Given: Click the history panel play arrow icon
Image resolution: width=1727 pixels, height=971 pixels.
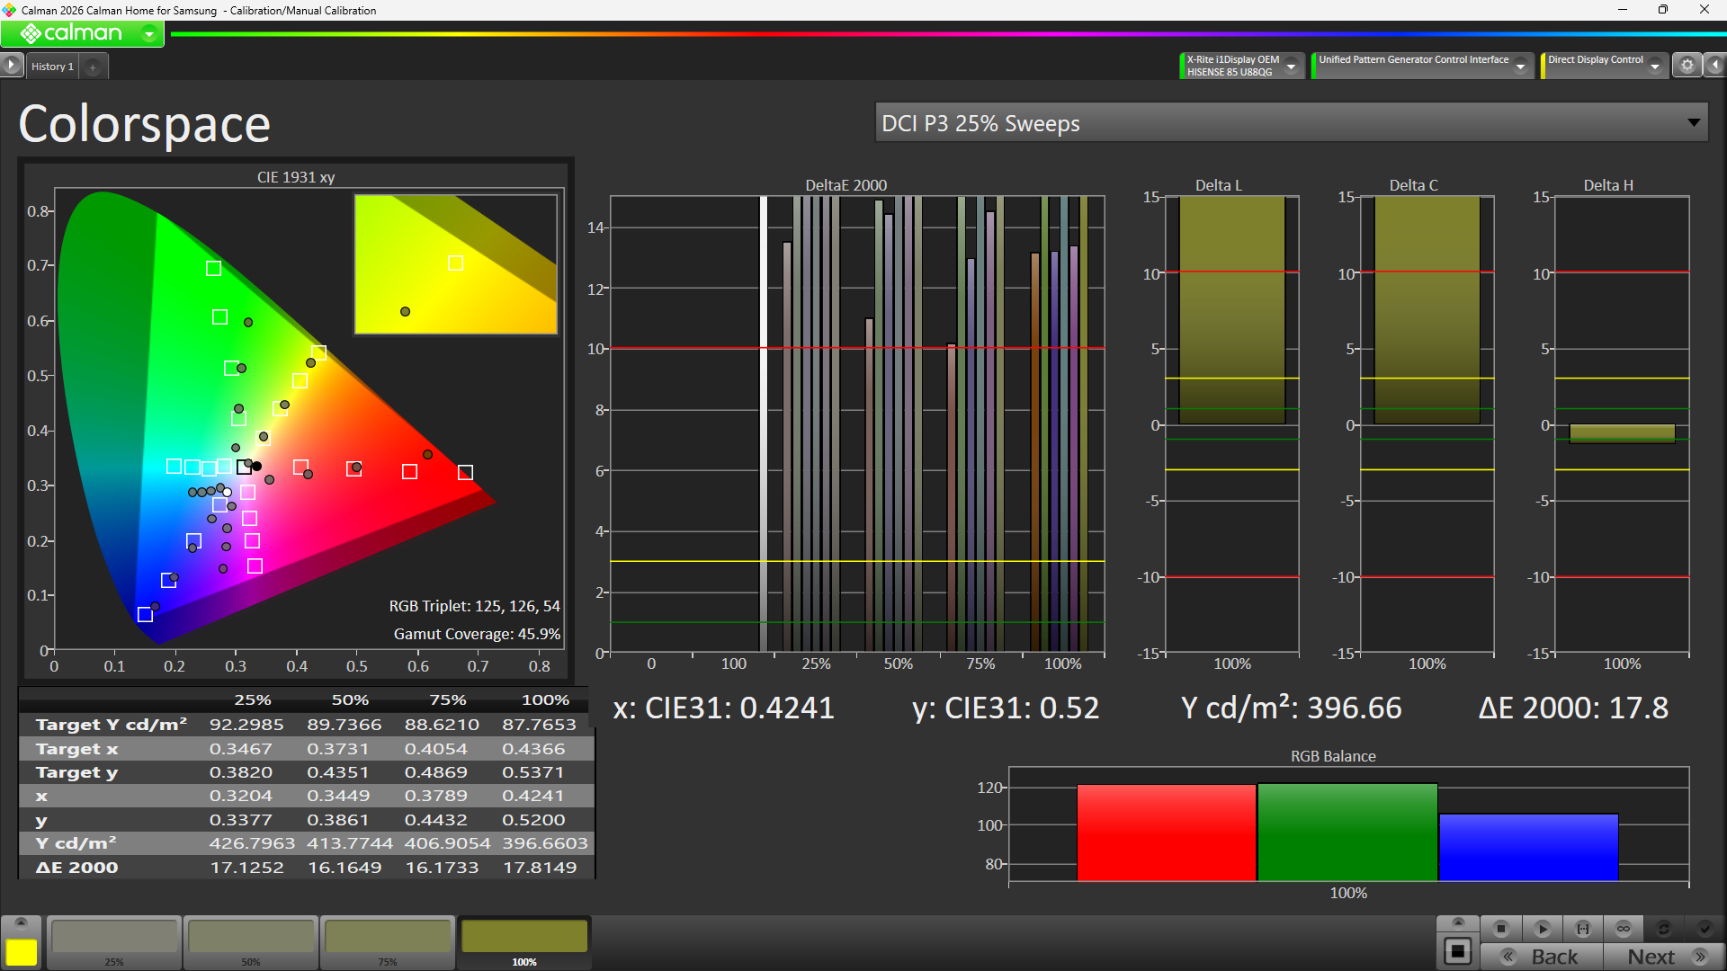Looking at the screenshot, I should [x=11, y=66].
